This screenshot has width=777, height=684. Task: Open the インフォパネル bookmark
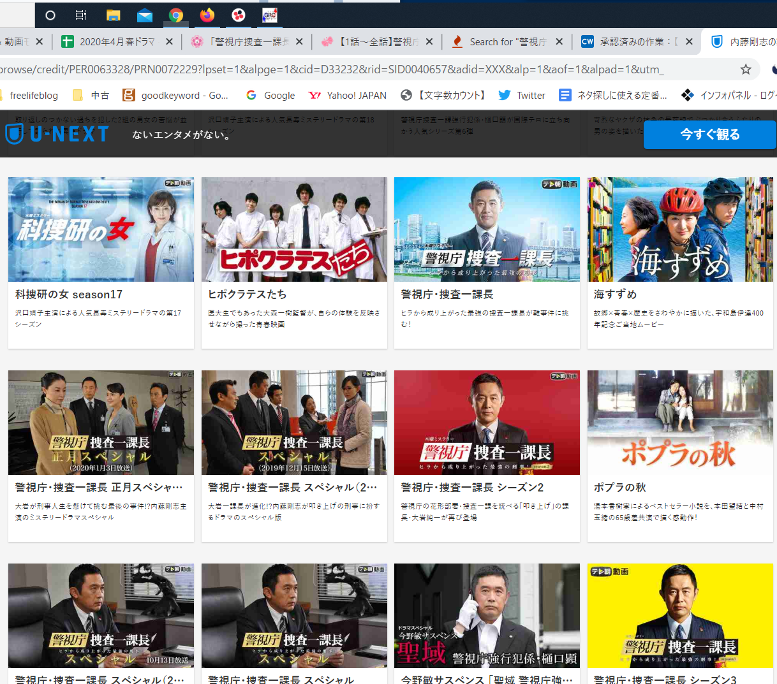[729, 95]
